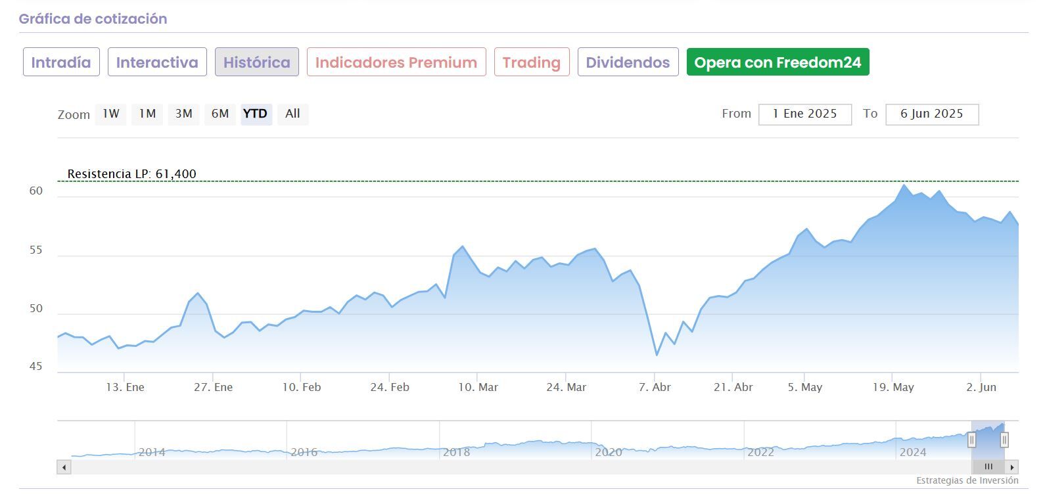Click the right navigator range handle
Screen dimensions: 1045x504
pos(1004,440)
